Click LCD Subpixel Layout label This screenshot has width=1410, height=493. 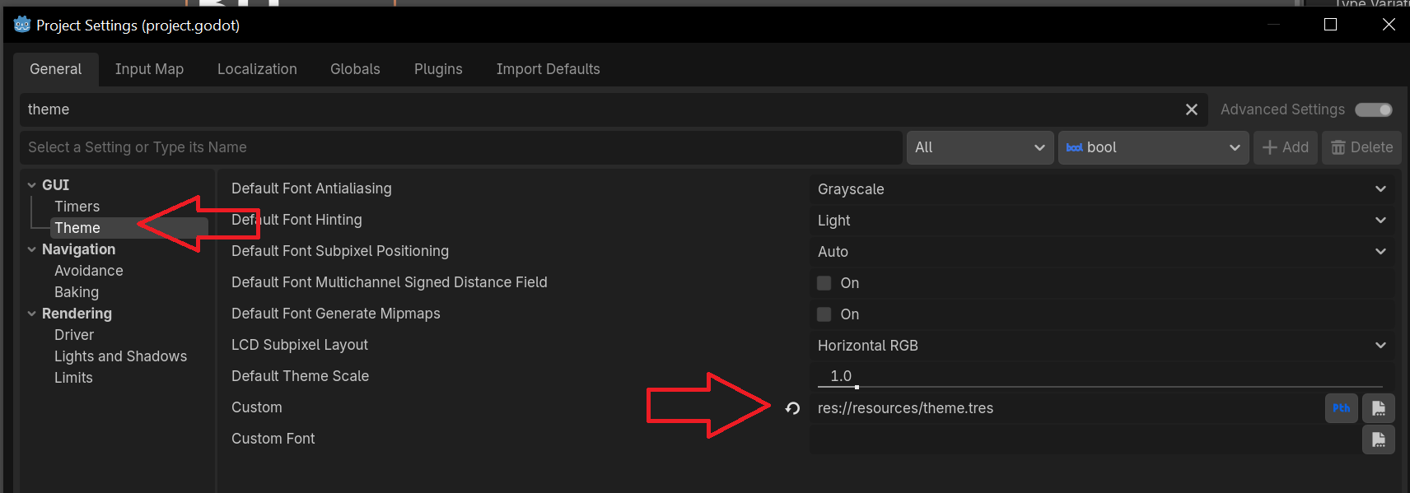(x=300, y=345)
